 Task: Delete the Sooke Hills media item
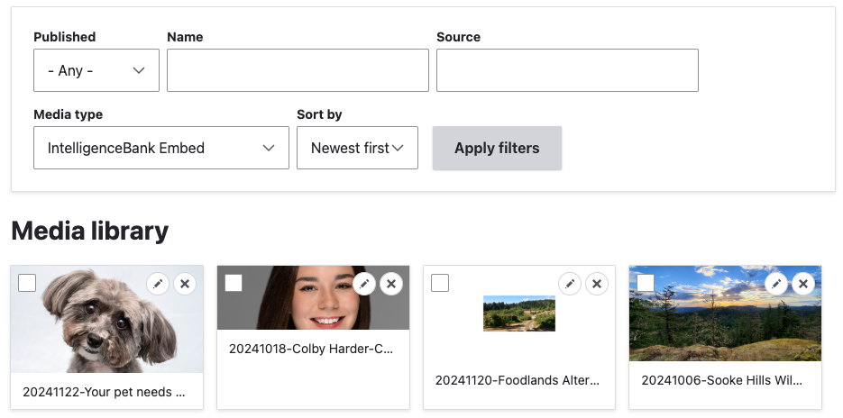(803, 284)
